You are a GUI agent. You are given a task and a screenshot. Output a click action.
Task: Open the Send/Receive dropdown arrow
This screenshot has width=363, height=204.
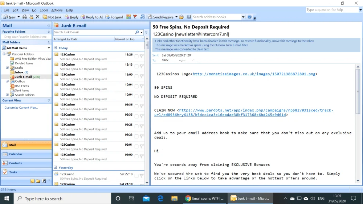coord(176,17)
